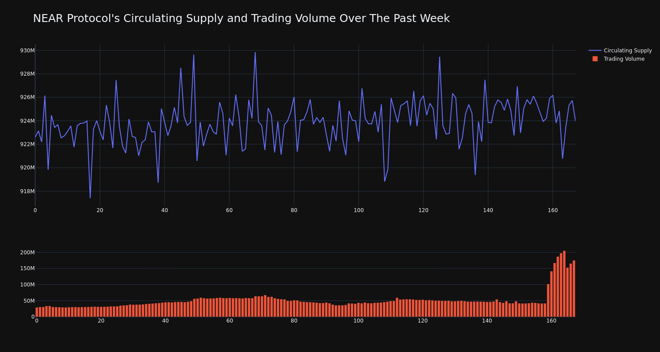Click the 200M label on volume axis
660x352 pixels.
pos(27,253)
